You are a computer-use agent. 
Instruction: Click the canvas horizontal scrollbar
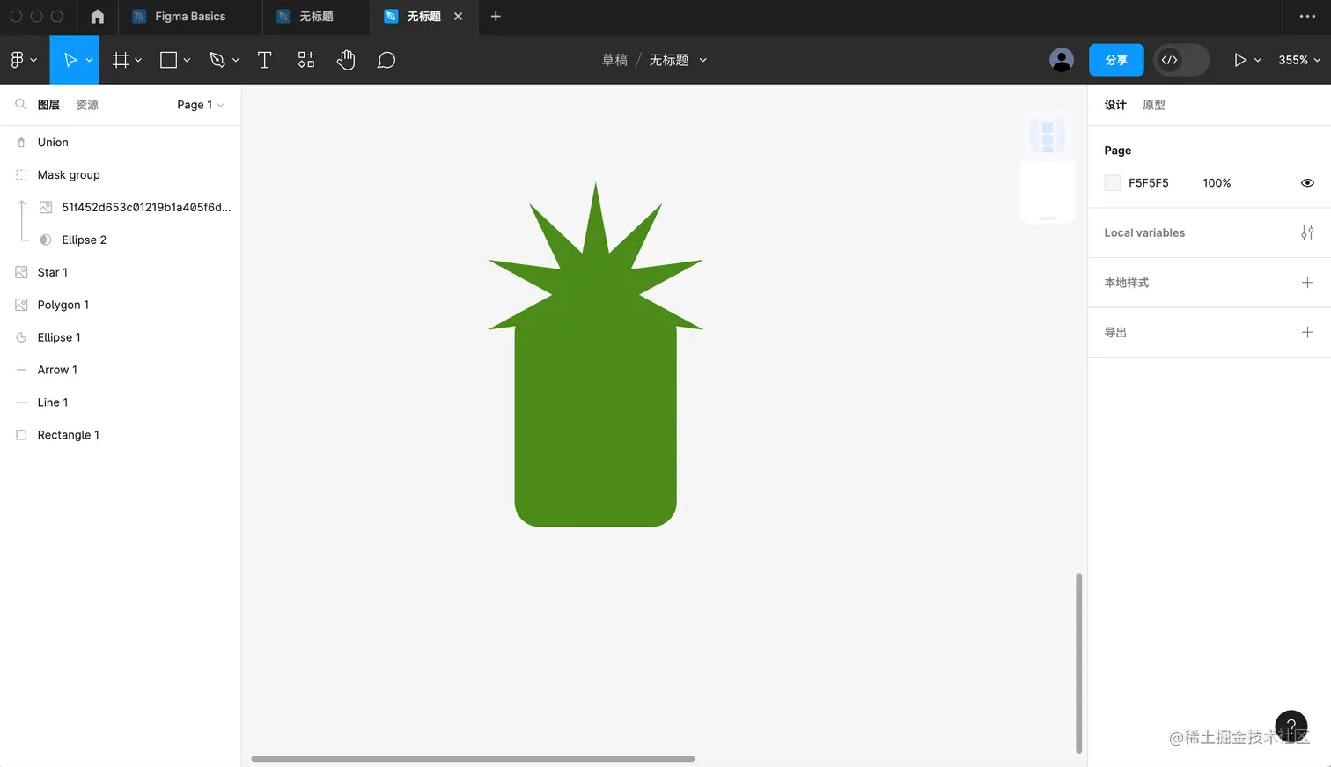coord(473,758)
